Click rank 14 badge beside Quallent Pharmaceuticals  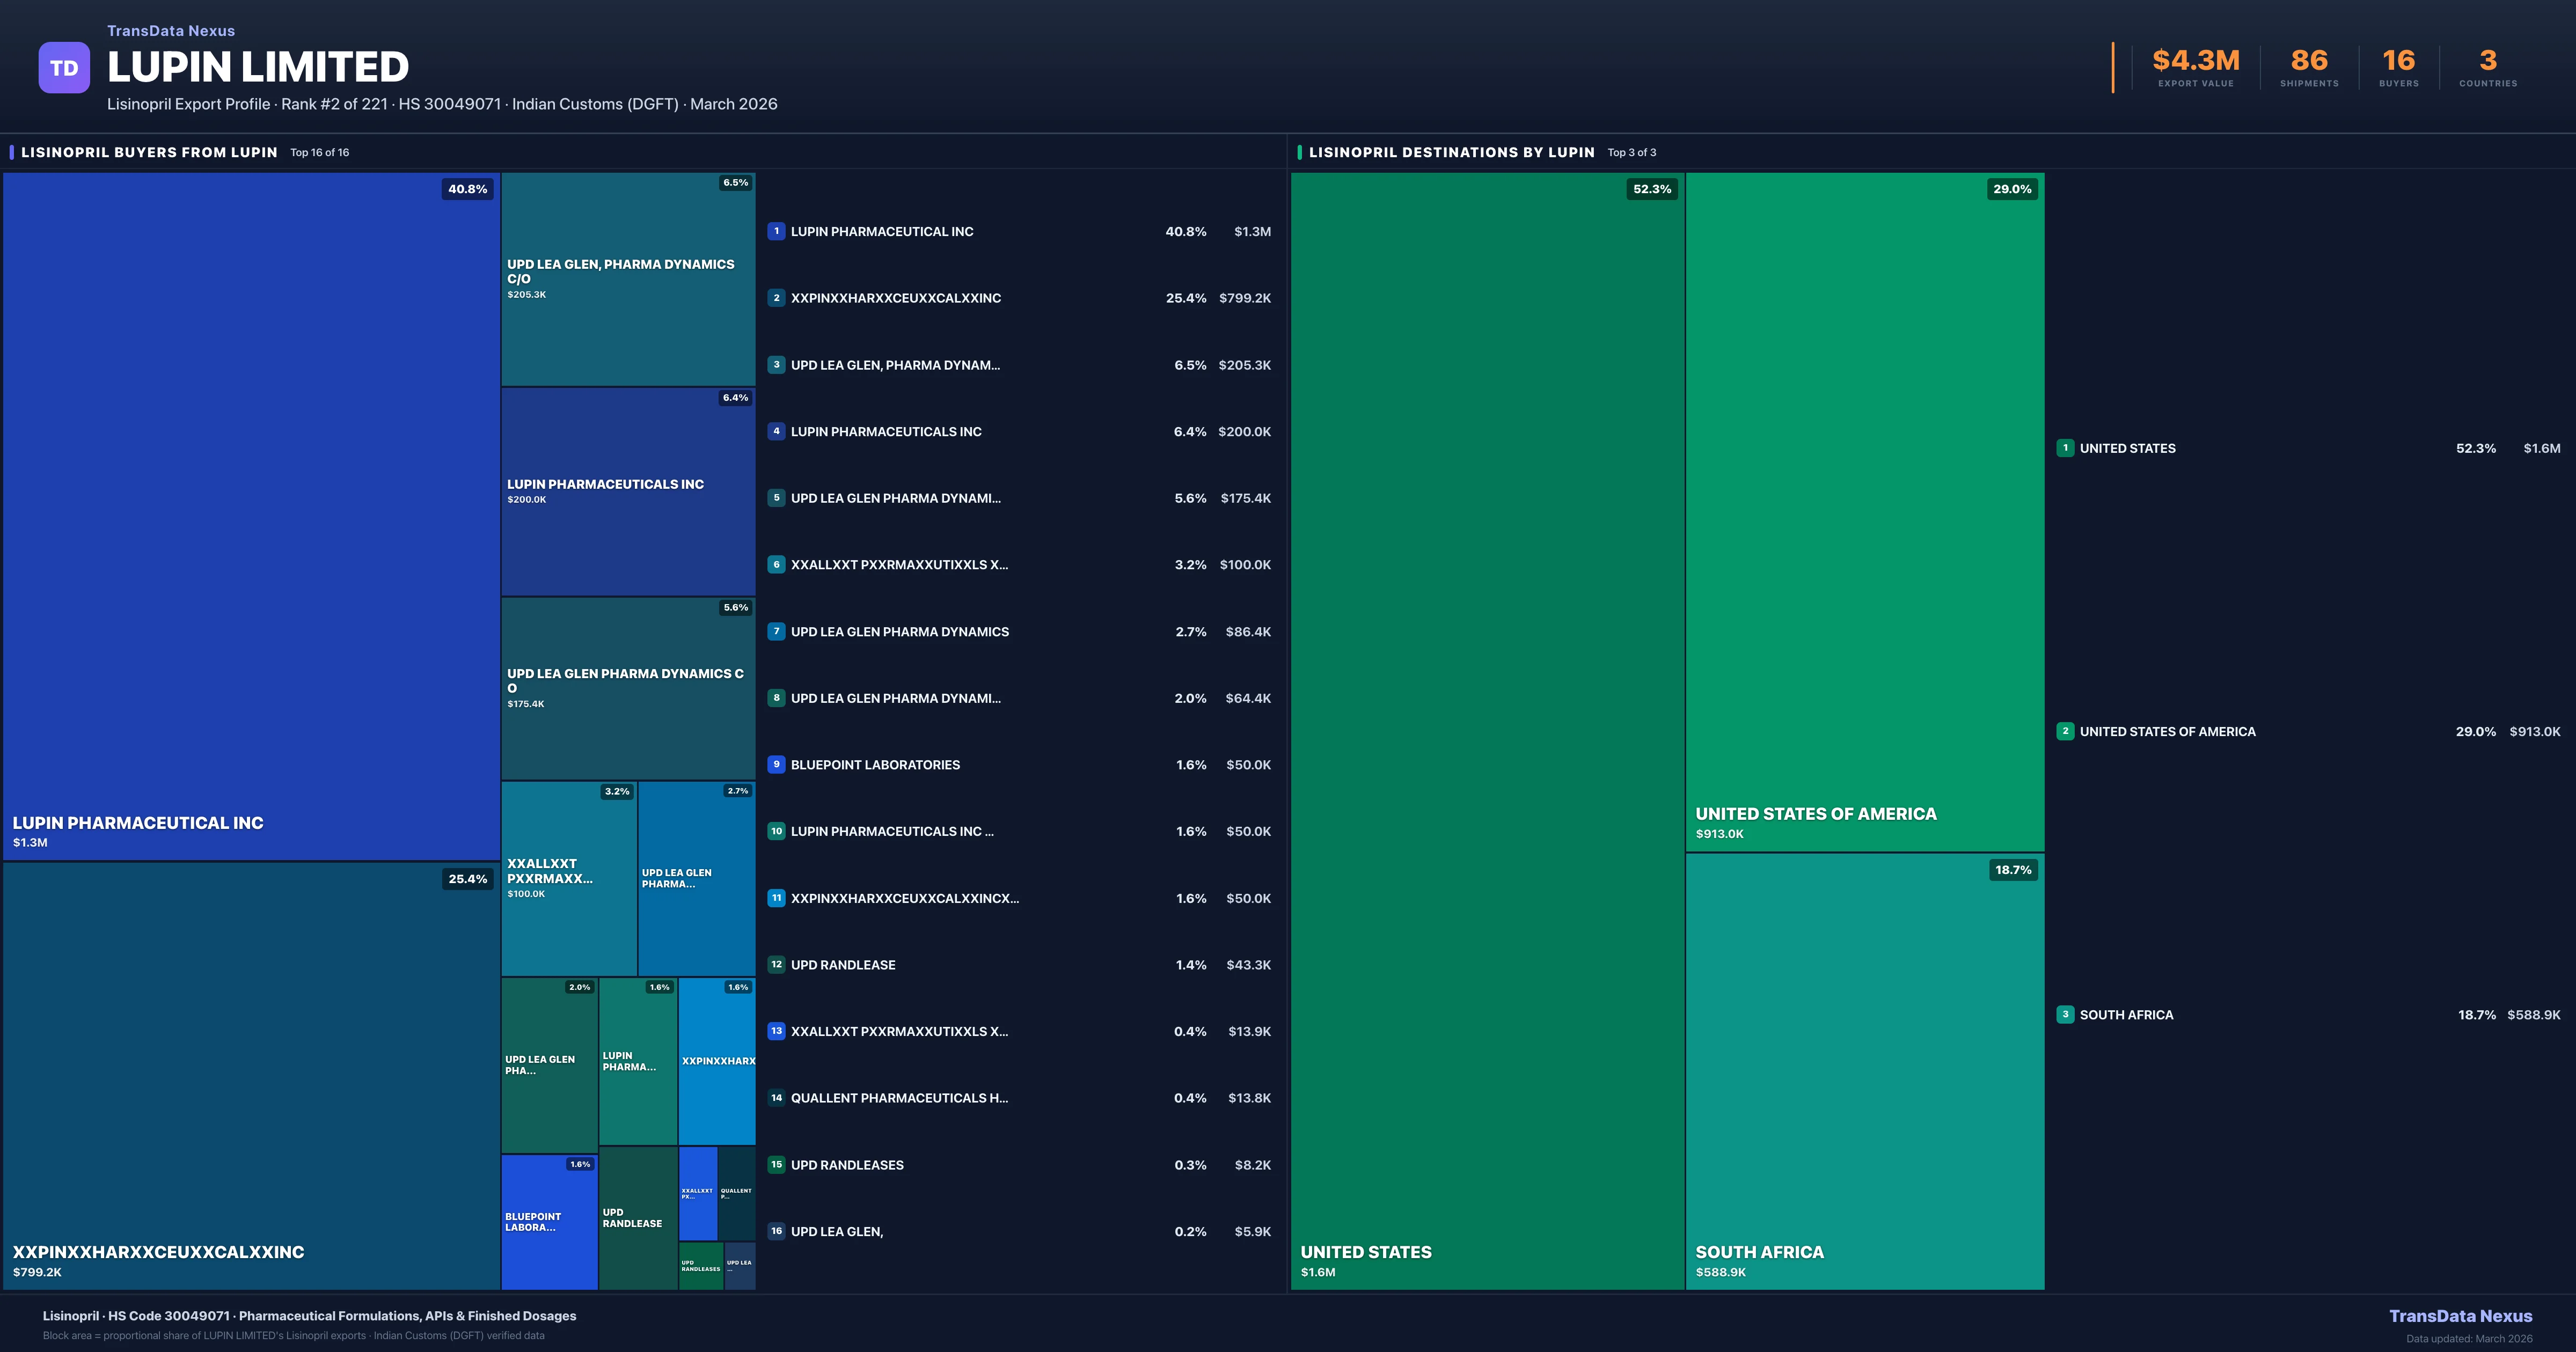point(776,1098)
